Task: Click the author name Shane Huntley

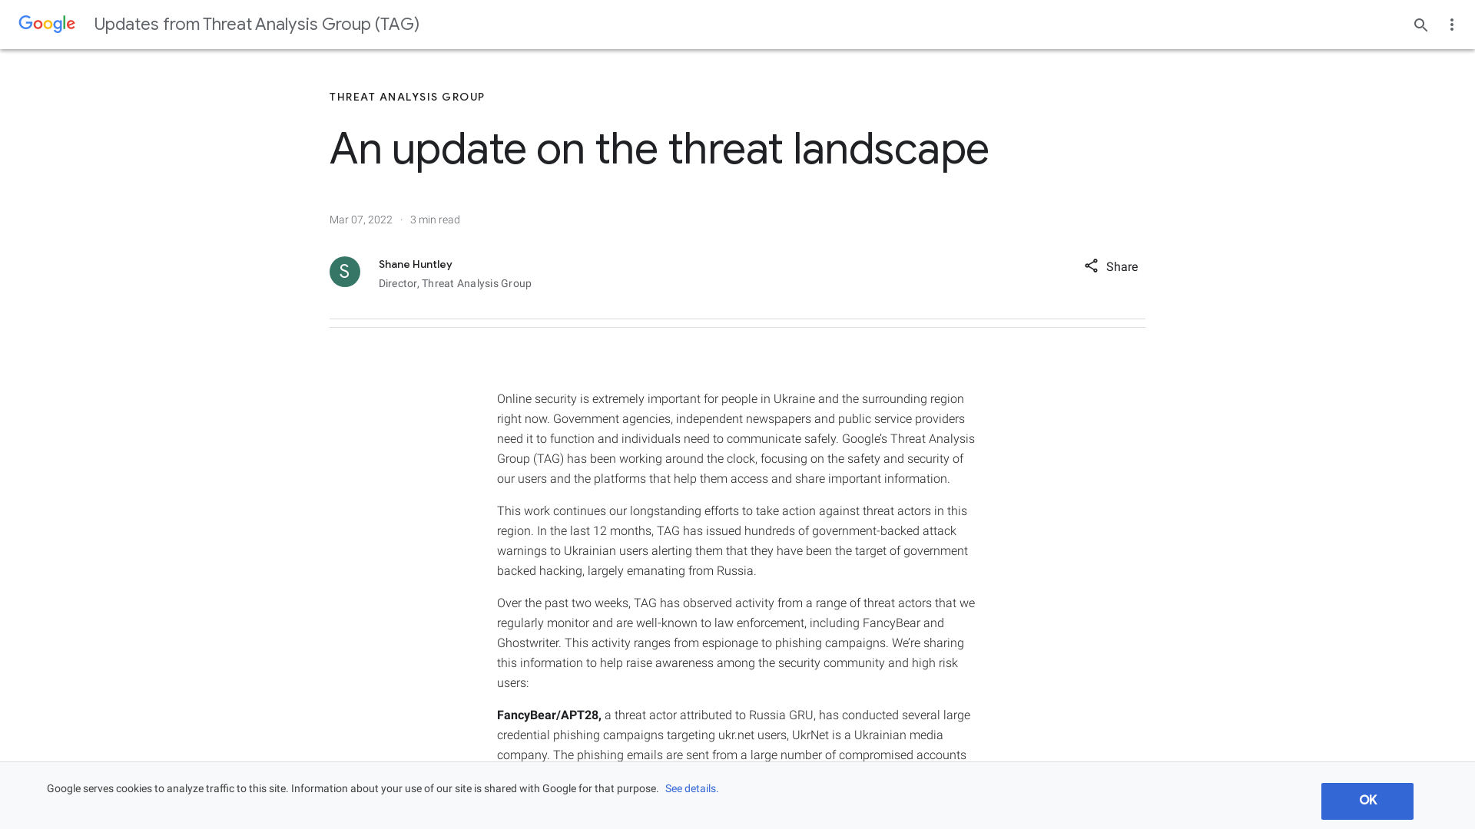Action: click(x=415, y=264)
